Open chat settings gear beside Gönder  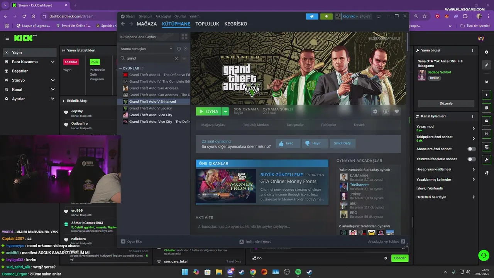click(386, 258)
